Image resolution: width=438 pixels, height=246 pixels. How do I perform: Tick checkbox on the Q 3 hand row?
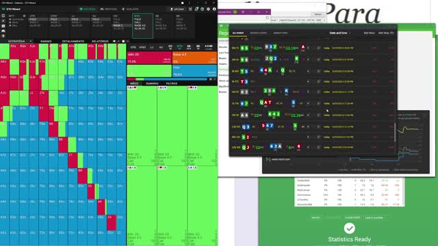319,126
